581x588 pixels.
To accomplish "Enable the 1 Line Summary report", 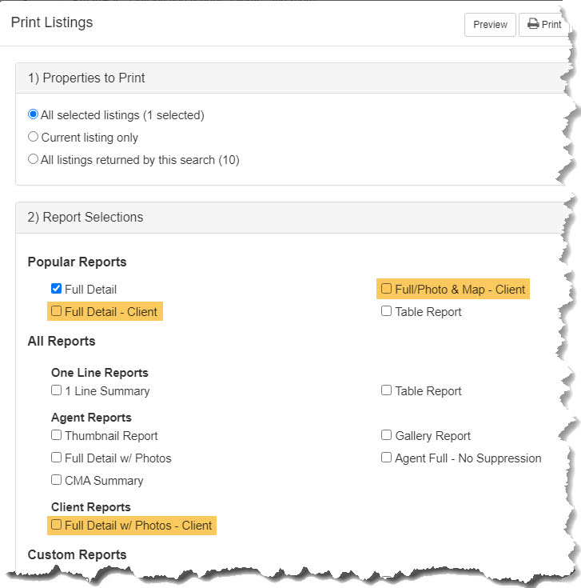I will pos(56,390).
